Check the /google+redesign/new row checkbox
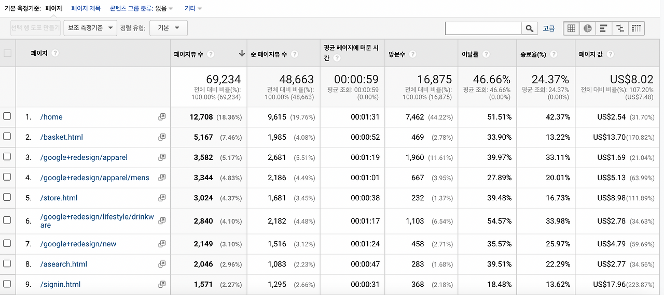664x295 pixels. click(x=7, y=243)
